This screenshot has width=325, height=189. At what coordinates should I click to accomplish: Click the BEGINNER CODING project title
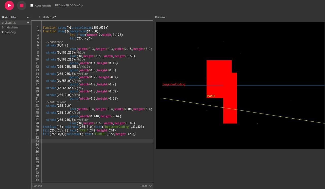pyautogui.click(x=68, y=5)
